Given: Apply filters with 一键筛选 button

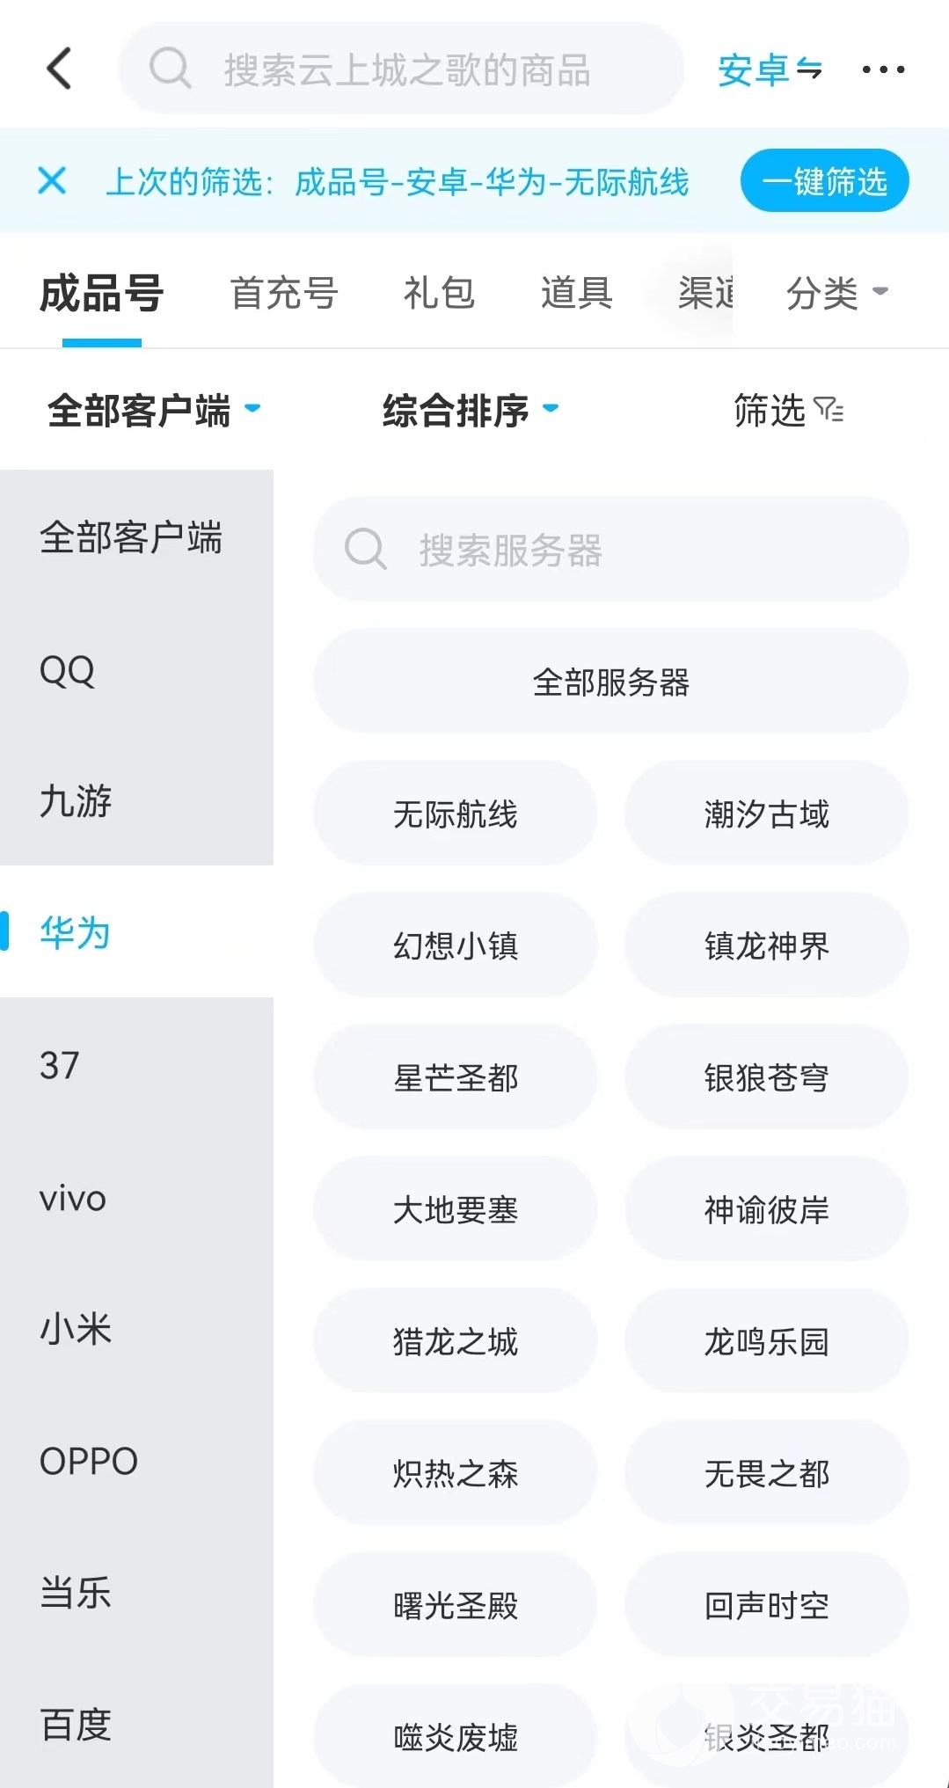Looking at the screenshot, I should pos(824,181).
